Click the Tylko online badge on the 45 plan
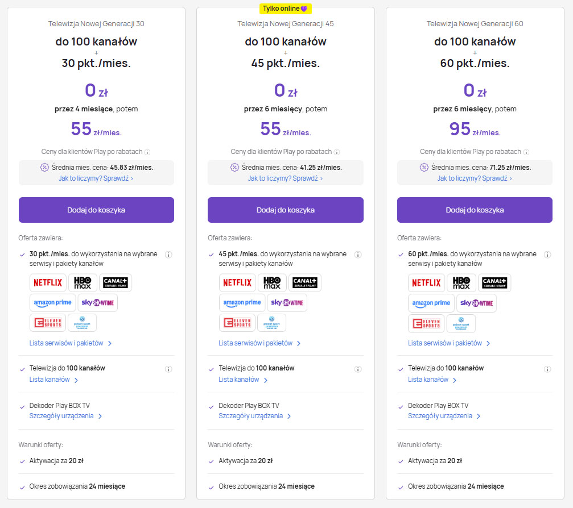 tap(285, 9)
